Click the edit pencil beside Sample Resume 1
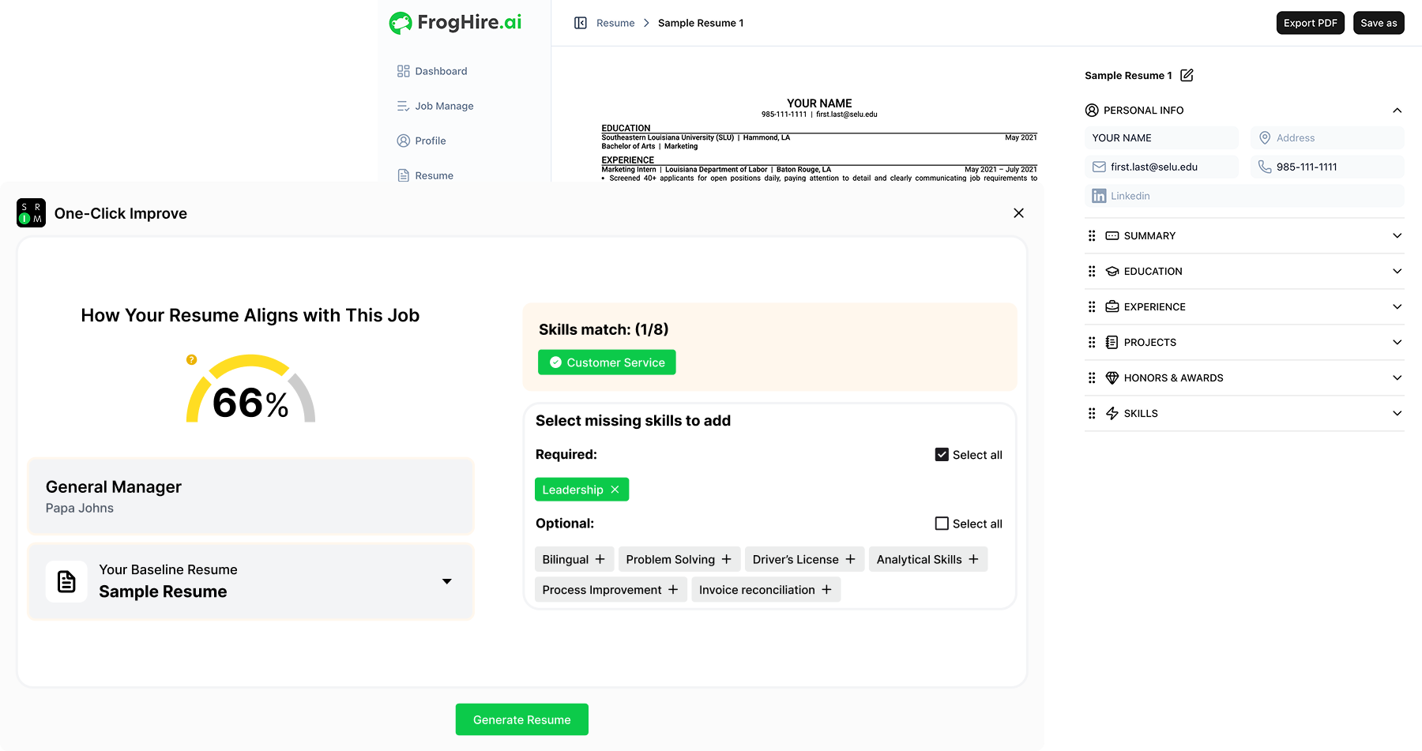This screenshot has width=1422, height=751. [x=1187, y=75]
